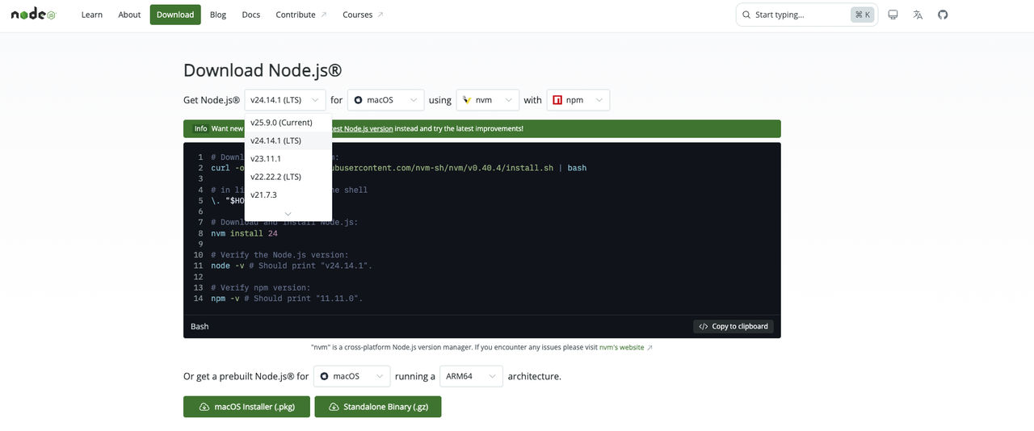Choose v22.22.2 (LTS) in version list
Image resolution: width=1034 pixels, height=431 pixels.
[275, 177]
